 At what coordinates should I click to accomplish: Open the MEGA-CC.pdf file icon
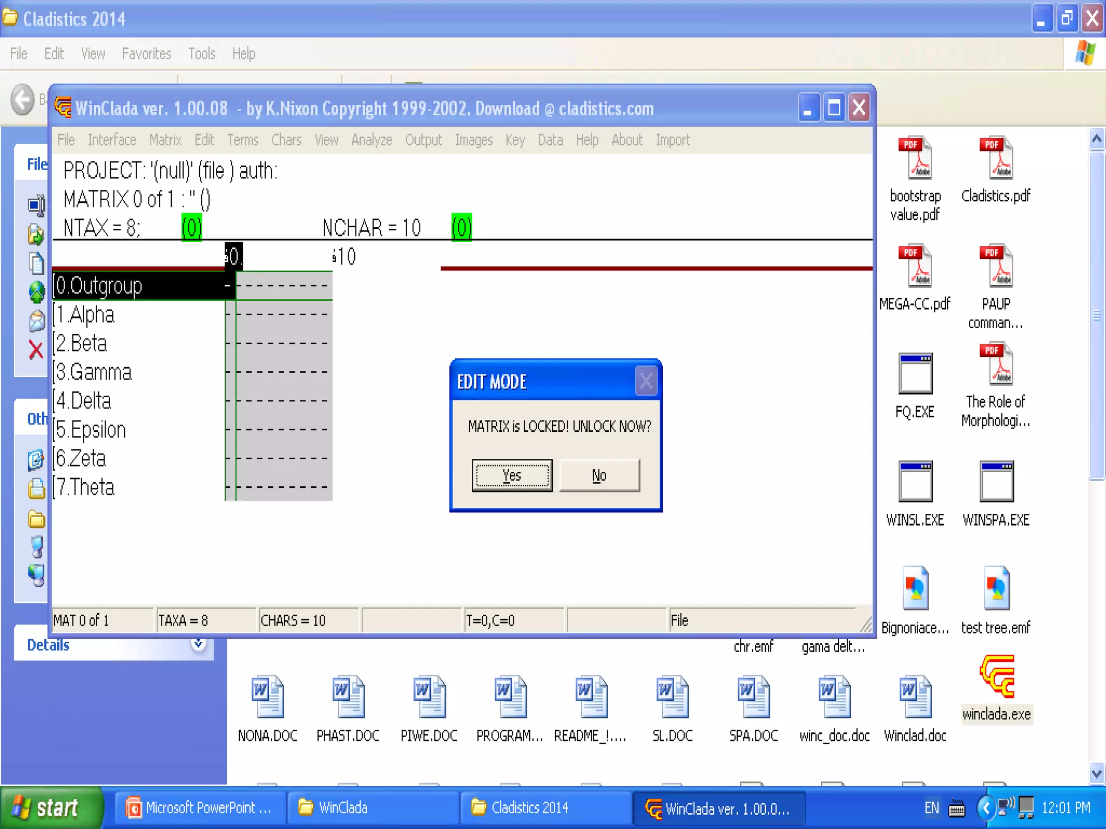[x=915, y=266]
